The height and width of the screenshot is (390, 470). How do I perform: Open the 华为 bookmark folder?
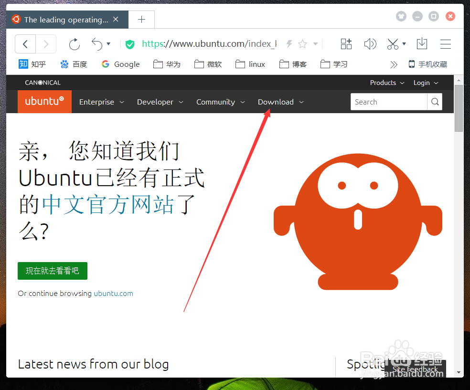pyautogui.click(x=167, y=64)
